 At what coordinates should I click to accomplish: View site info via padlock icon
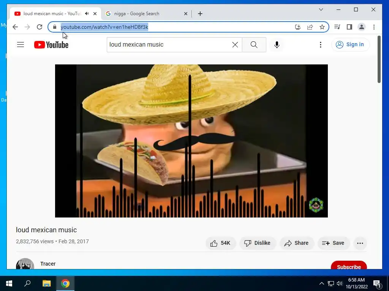coord(55,27)
